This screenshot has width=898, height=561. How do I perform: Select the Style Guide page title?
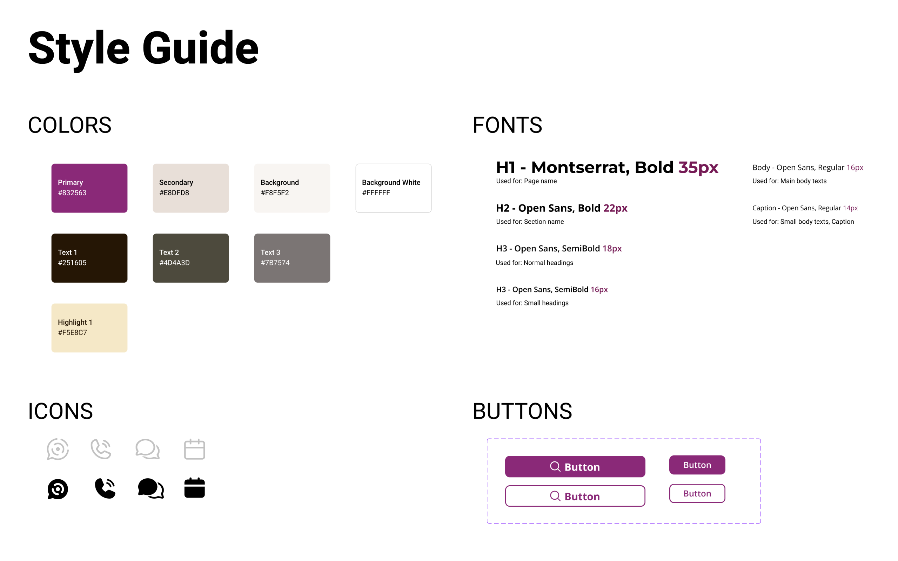[x=143, y=48]
